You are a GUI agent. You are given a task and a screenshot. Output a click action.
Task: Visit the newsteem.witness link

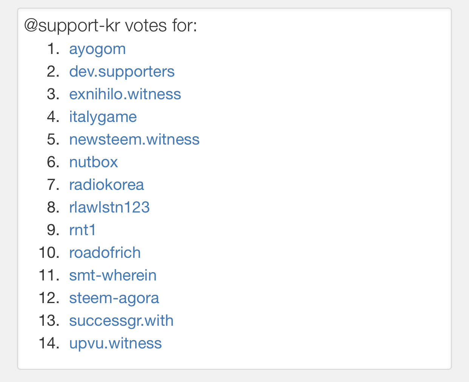(134, 140)
